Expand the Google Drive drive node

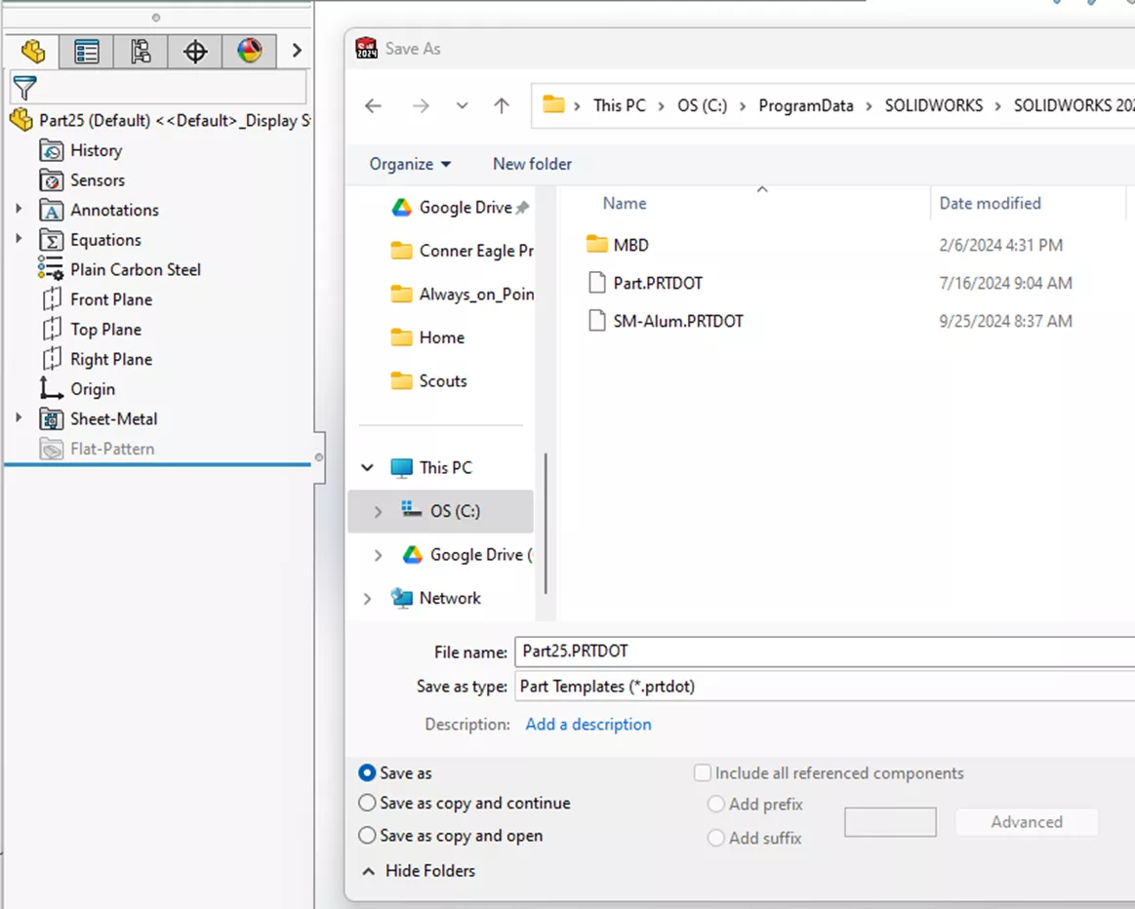click(x=378, y=555)
